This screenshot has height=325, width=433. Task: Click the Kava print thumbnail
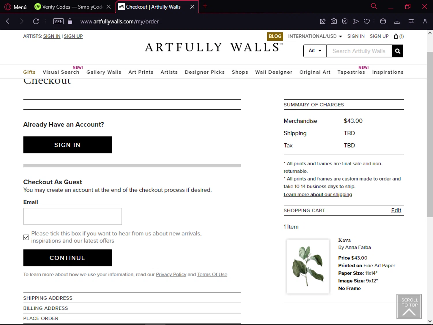308,266
